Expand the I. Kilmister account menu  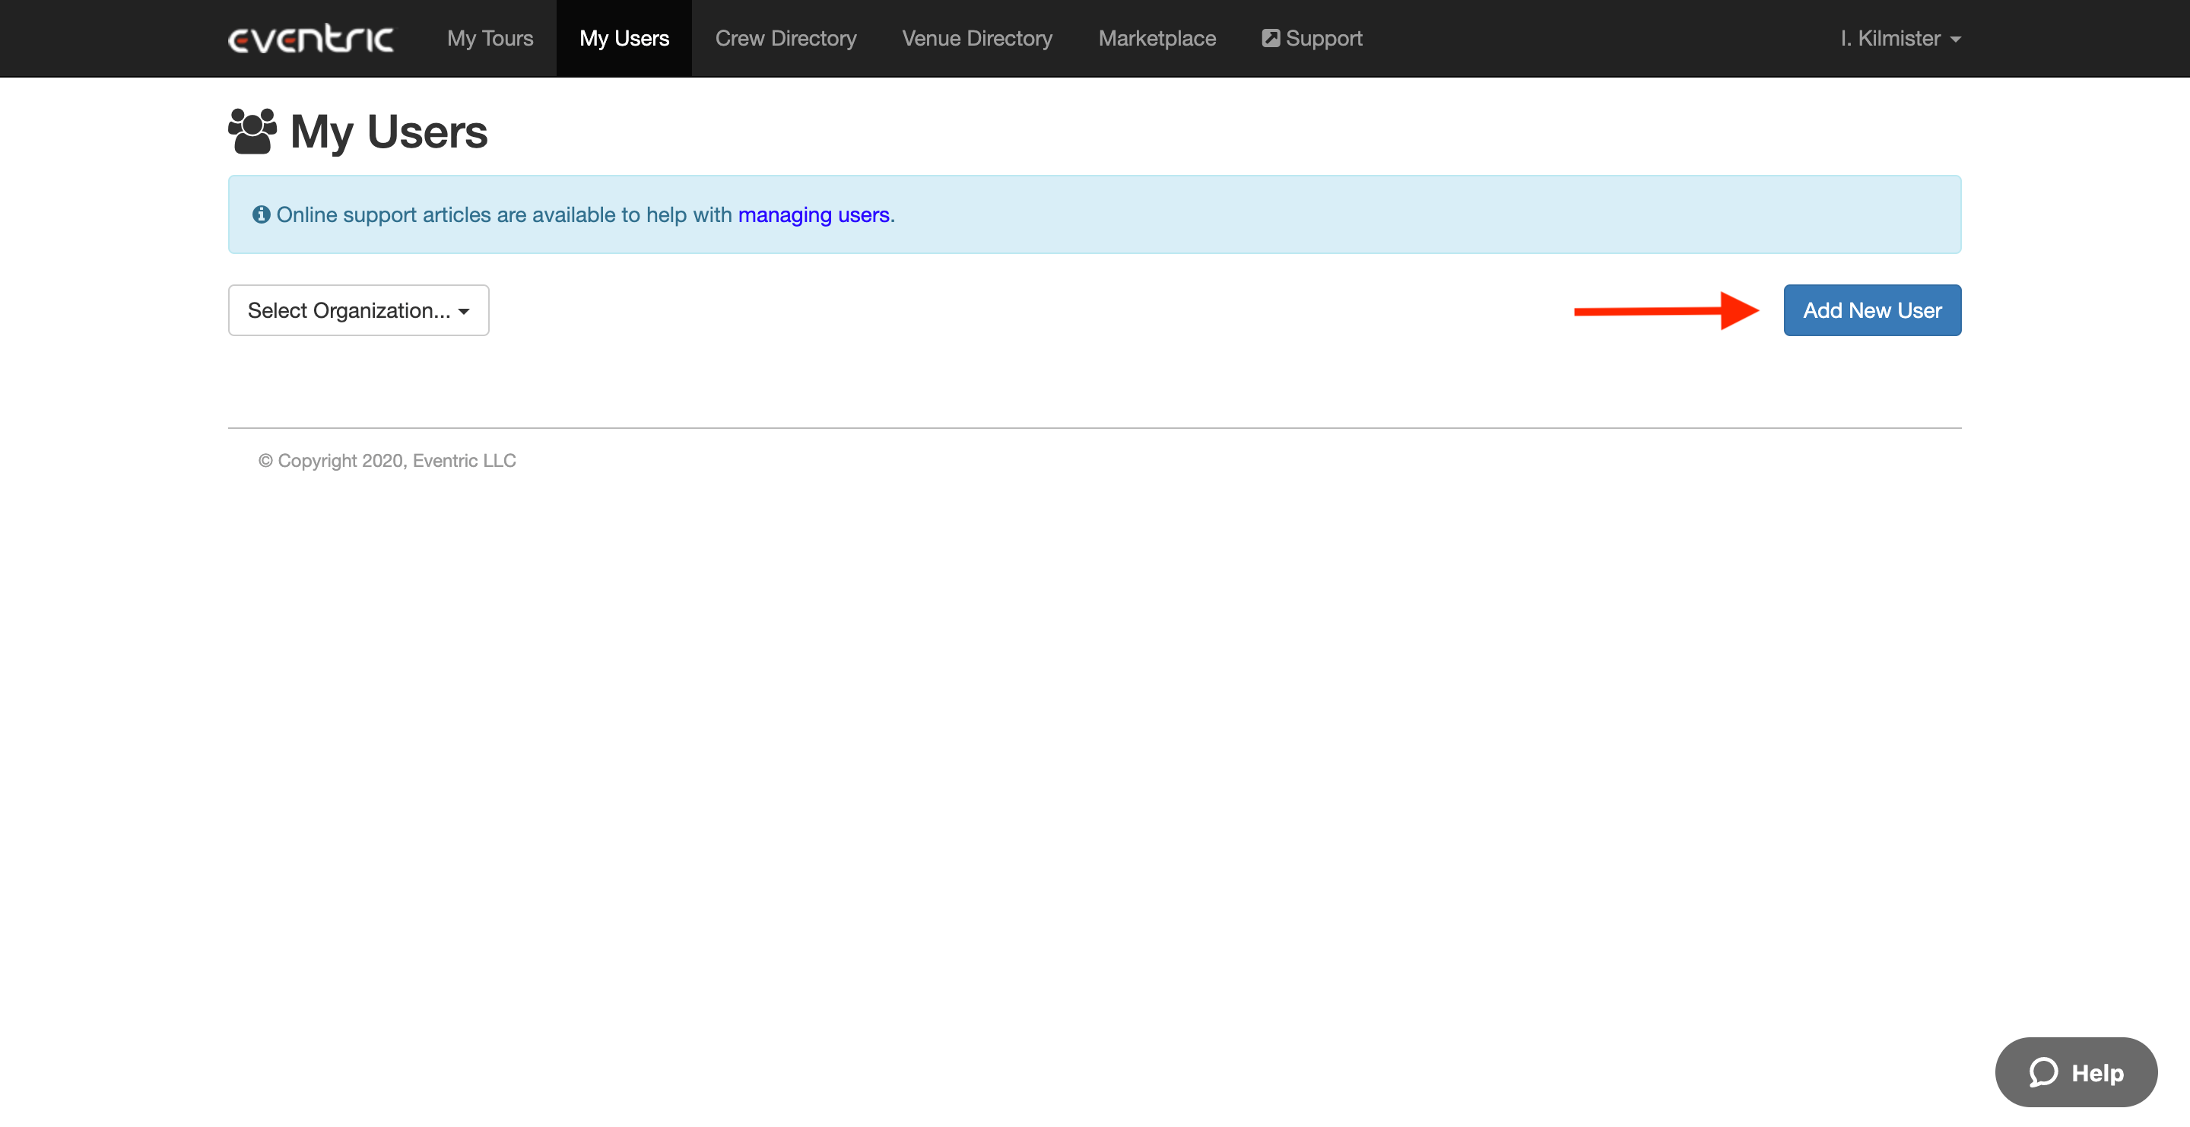[x=1900, y=38]
